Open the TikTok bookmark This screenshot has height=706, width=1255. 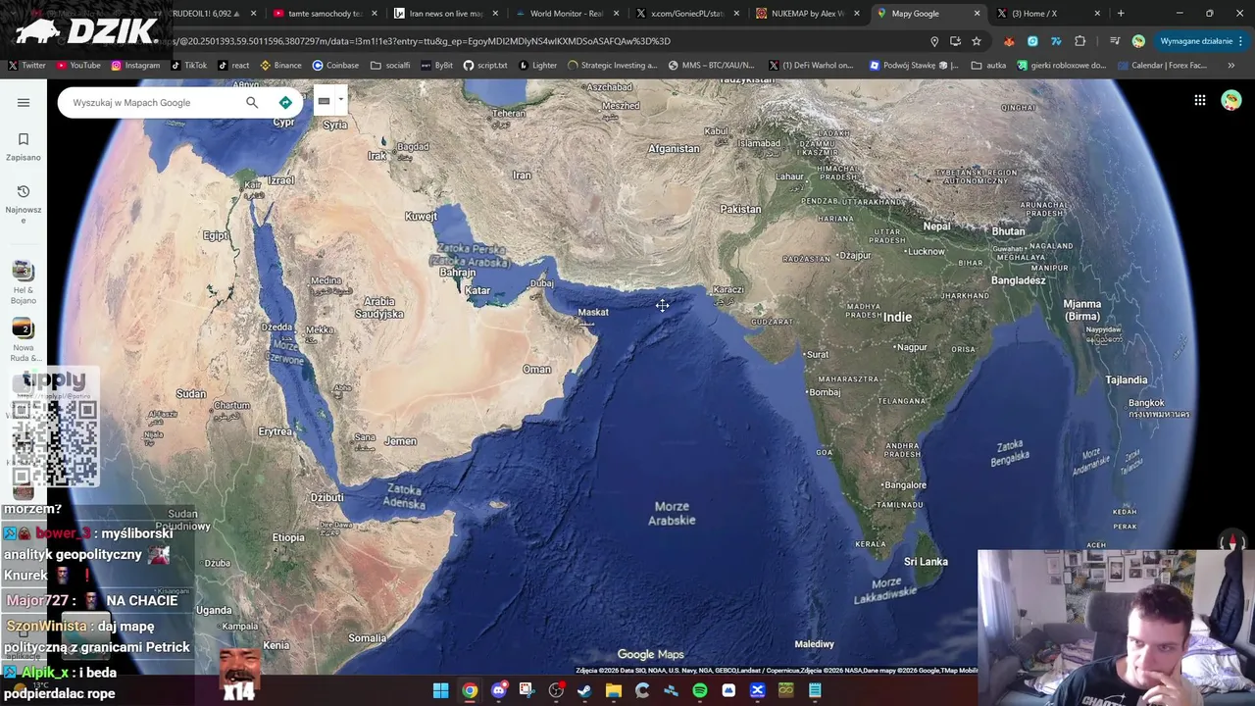[189, 66]
